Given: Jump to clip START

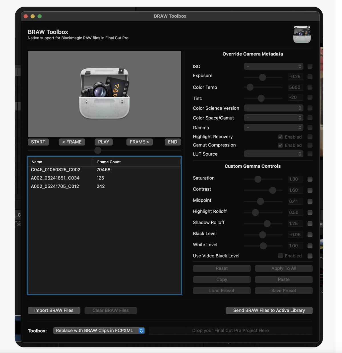Looking at the screenshot, I should 38,142.
